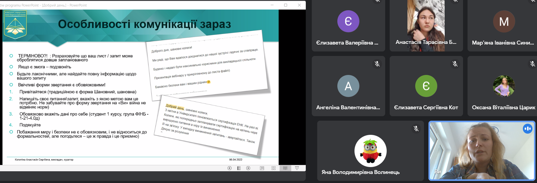The image size is (537, 183).
Task: Maximize the PowerPoint window
Action: click(x=285, y=5)
